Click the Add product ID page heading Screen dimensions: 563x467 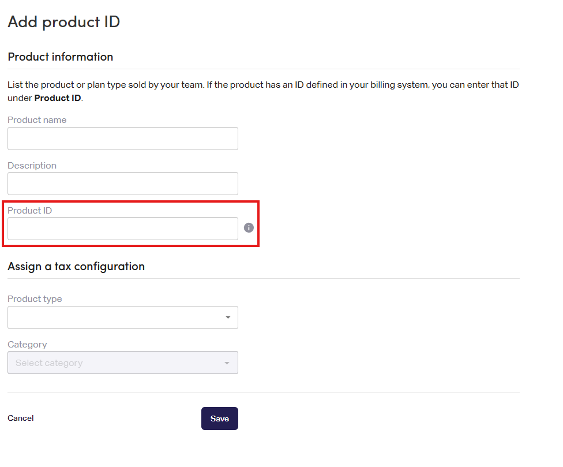point(63,22)
